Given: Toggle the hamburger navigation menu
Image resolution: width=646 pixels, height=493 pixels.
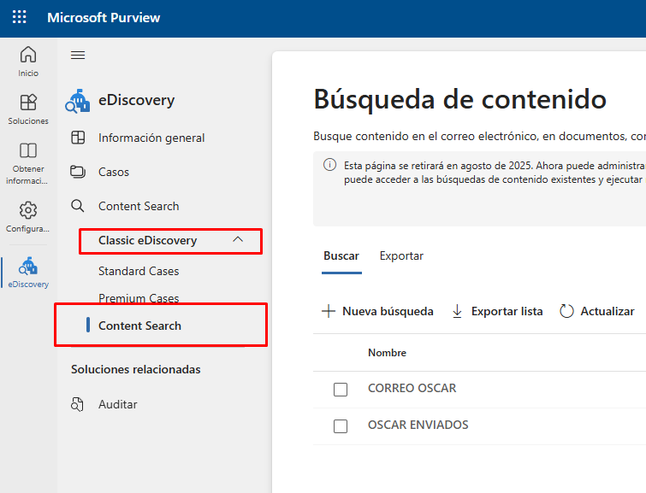Looking at the screenshot, I should click(78, 56).
